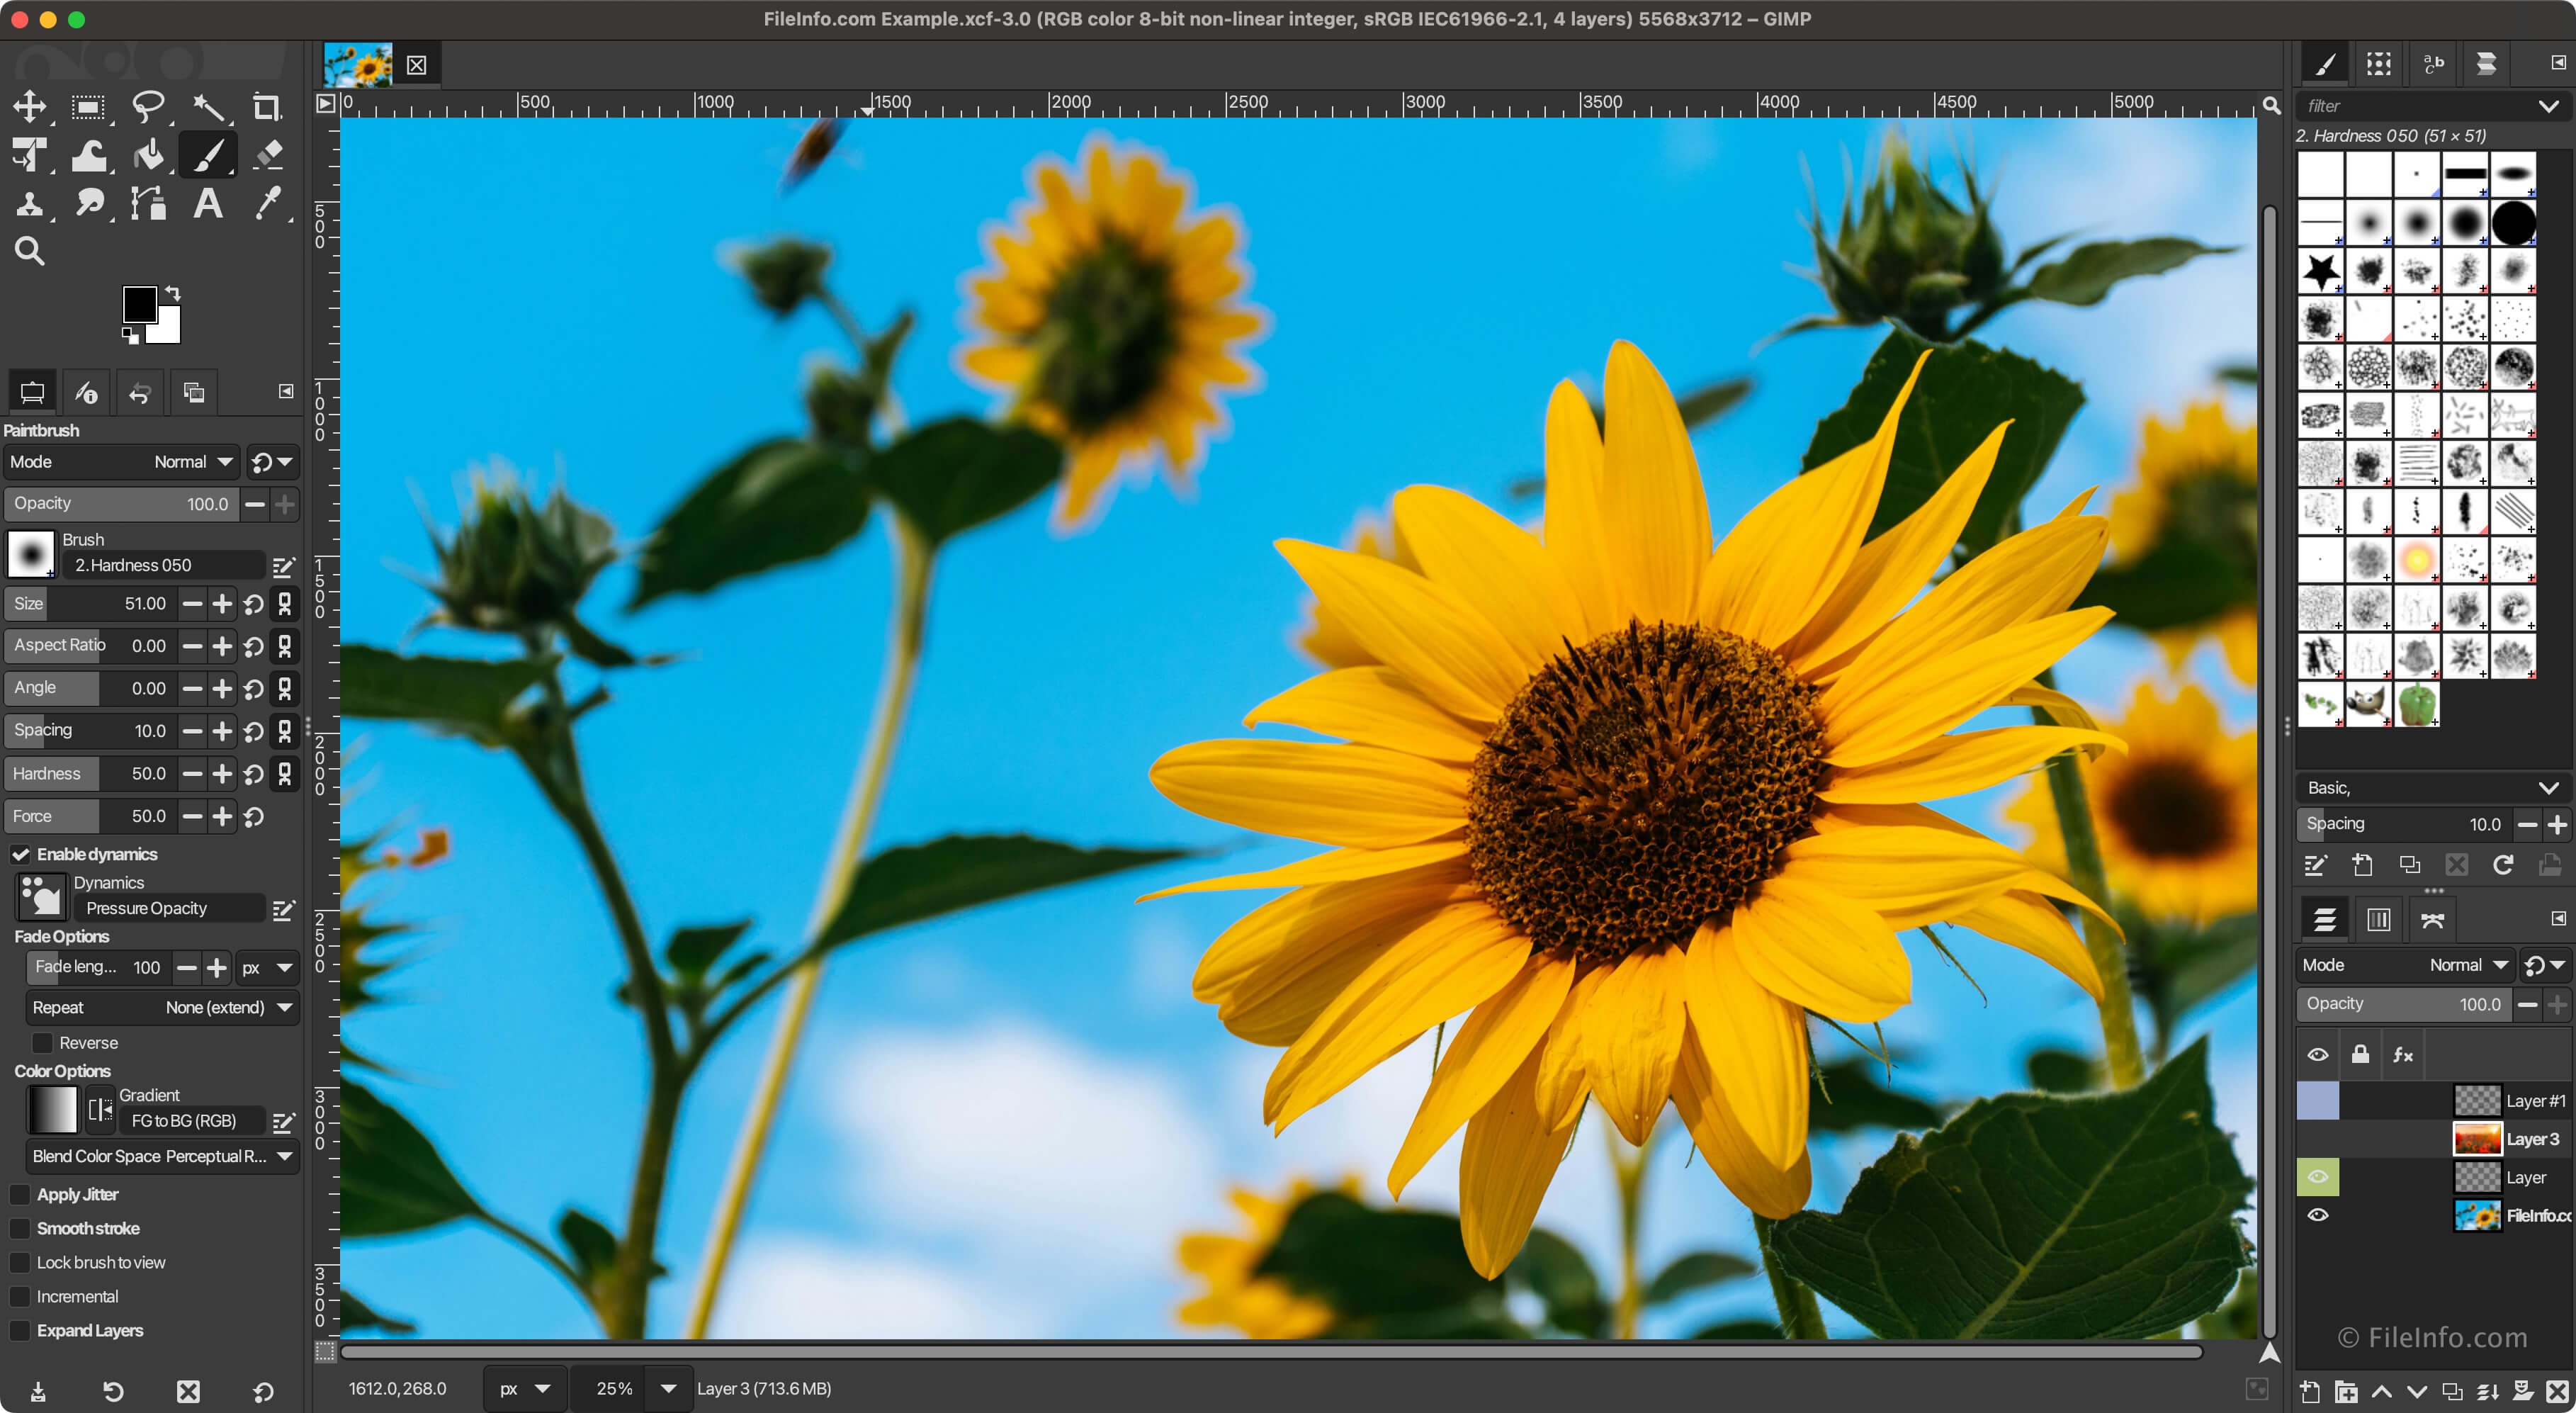Select the Zoom magnifier tool
This screenshot has height=1413, width=2576.
click(29, 250)
